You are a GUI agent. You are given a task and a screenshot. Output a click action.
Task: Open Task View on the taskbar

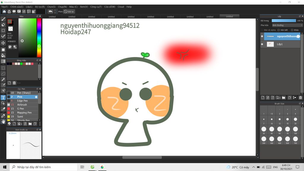coord(82,167)
